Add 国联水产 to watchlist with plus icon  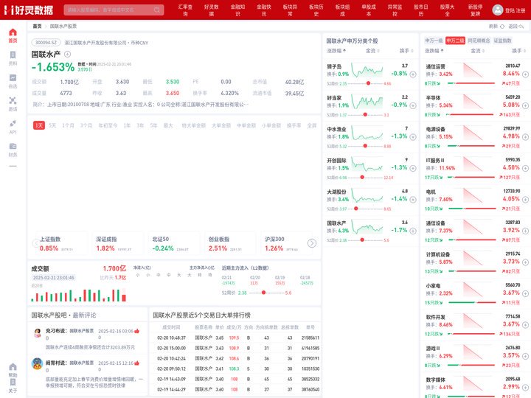67,54
